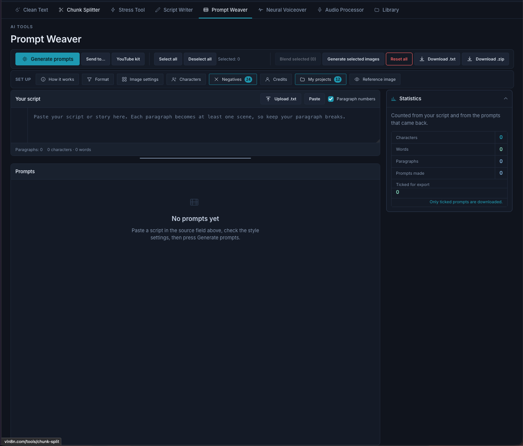Click Deselect all prompts
The image size is (523, 446).
(200, 59)
